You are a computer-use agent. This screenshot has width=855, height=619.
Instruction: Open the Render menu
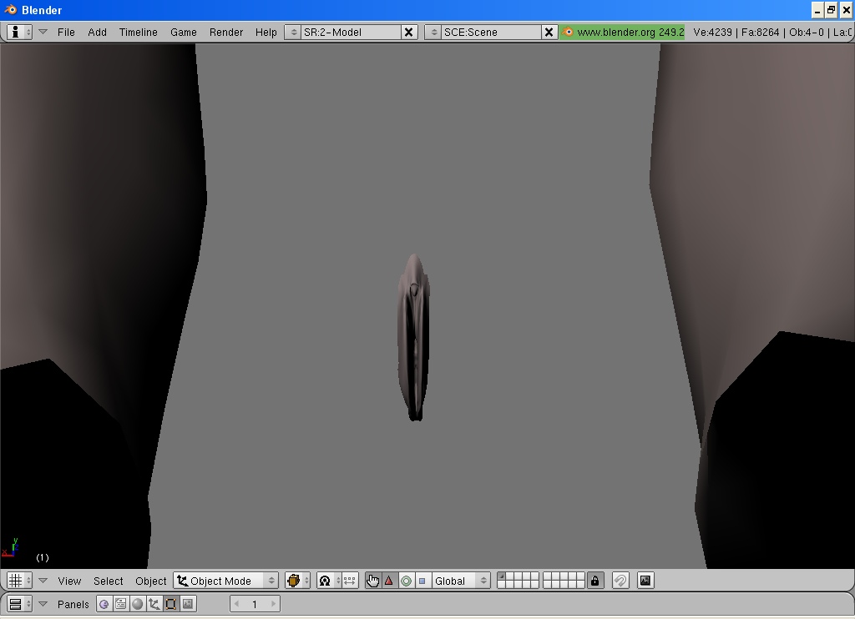tap(225, 32)
